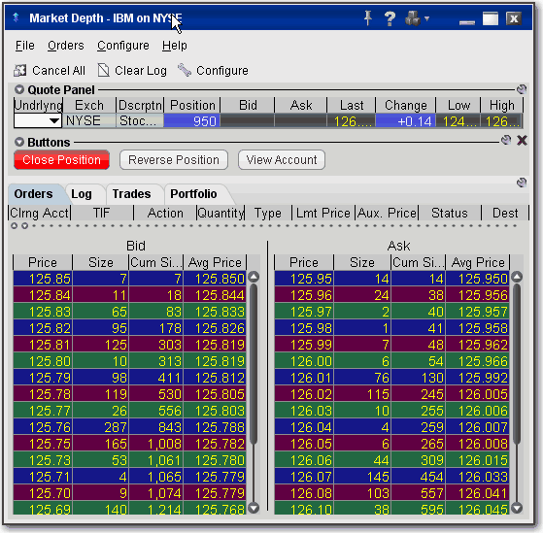Click the Cancel All toolbar icon
This screenshot has height=533, width=543.
pyautogui.click(x=20, y=70)
